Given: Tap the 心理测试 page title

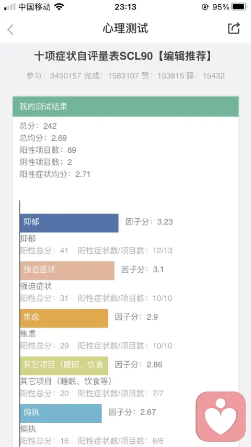Looking at the screenshot, I should (125, 28).
